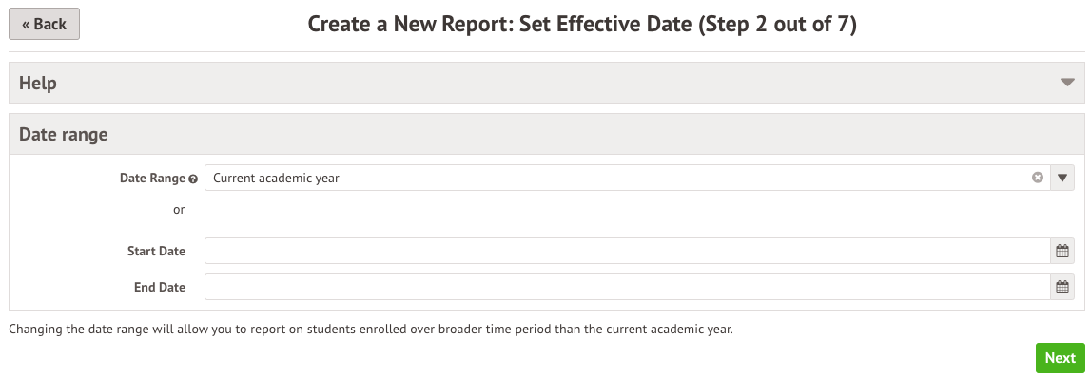Click the Help panel header
This screenshot has height=377, width=1091.
pos(546,83)
